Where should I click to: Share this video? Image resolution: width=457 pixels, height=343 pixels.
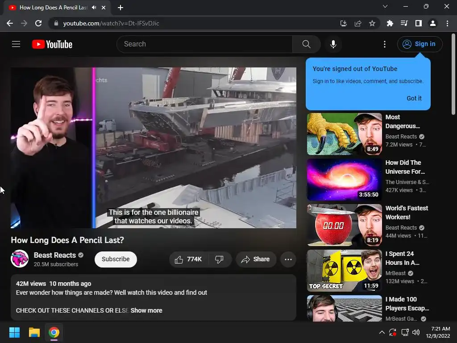(x=256, y=259)
